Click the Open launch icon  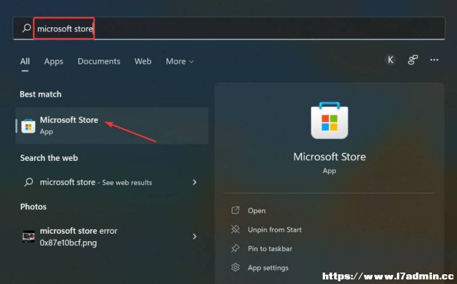tap(235, 210)
